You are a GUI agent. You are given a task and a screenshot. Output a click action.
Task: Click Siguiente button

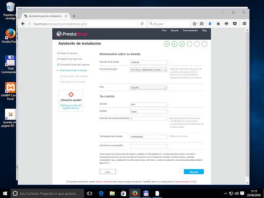pyautogui.click(x=194, y=172)
